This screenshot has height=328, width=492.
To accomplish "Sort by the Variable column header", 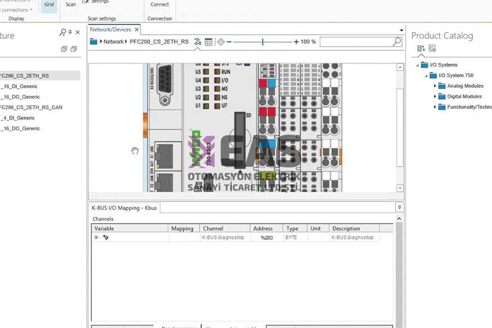I will pyautogui.click(x=130, y=229).
